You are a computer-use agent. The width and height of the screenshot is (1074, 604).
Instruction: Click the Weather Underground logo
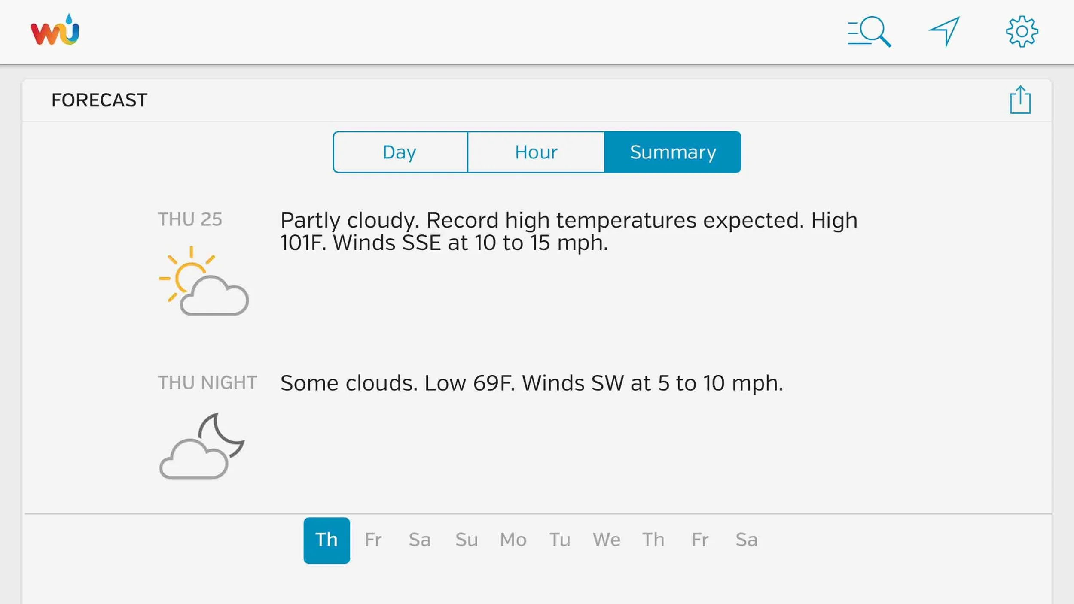pos(55,30)
